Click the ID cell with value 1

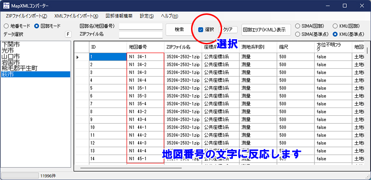pyautogui.click(x=108, y=57)
